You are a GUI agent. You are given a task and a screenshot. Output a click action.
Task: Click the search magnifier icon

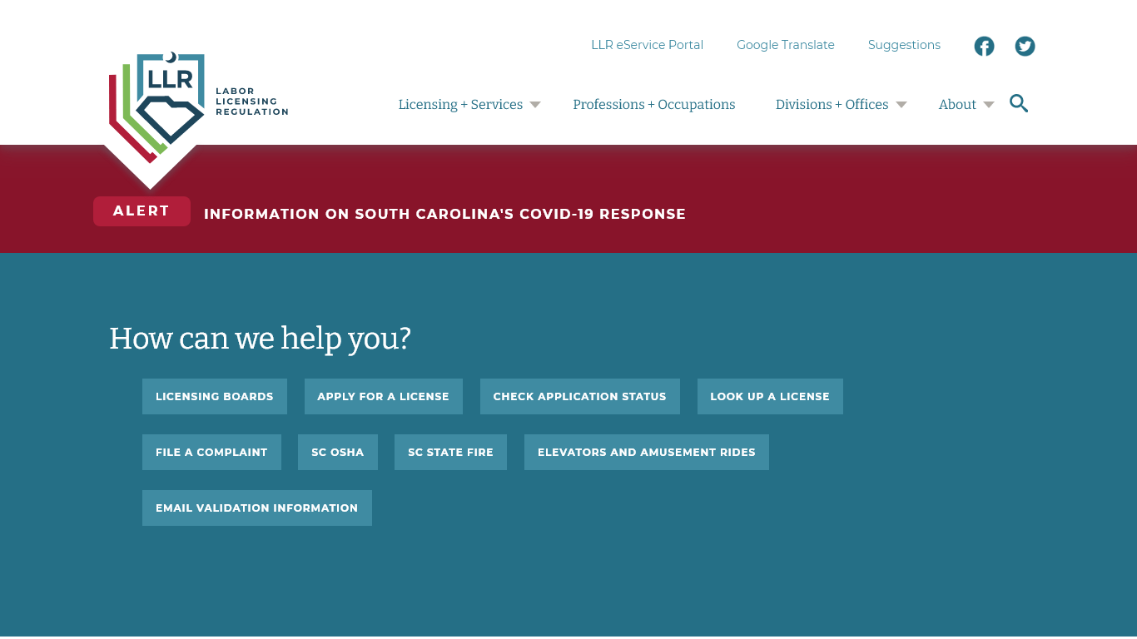(x=1019, y=103)
